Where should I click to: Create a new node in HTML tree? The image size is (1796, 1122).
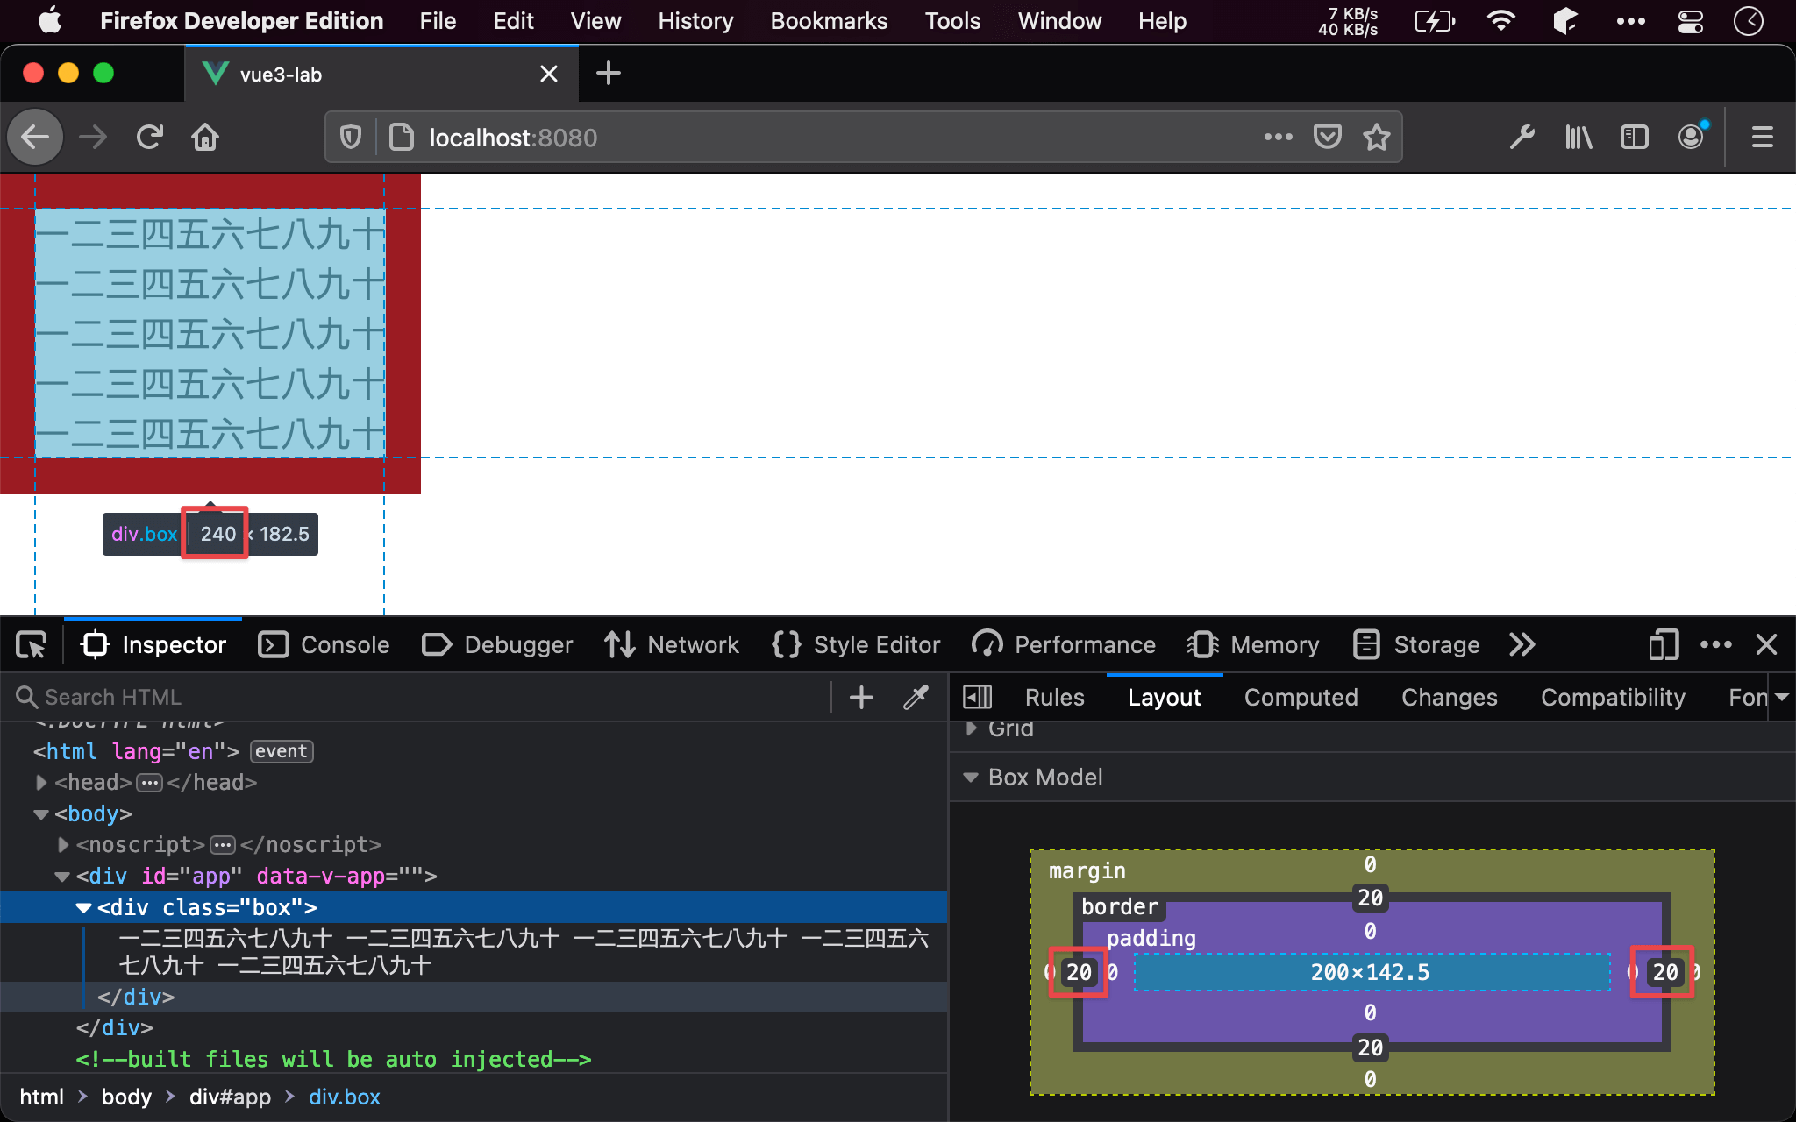(x=861, y=697)
